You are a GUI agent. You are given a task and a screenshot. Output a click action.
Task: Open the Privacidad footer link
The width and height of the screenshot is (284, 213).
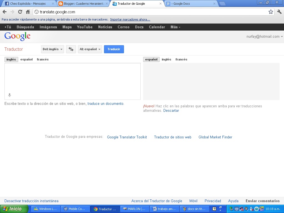[213, 201]
